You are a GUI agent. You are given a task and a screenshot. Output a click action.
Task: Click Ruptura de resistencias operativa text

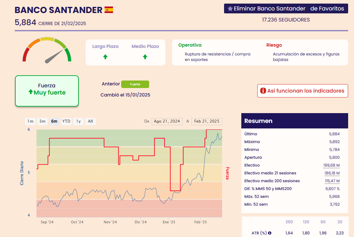(218, 57)
